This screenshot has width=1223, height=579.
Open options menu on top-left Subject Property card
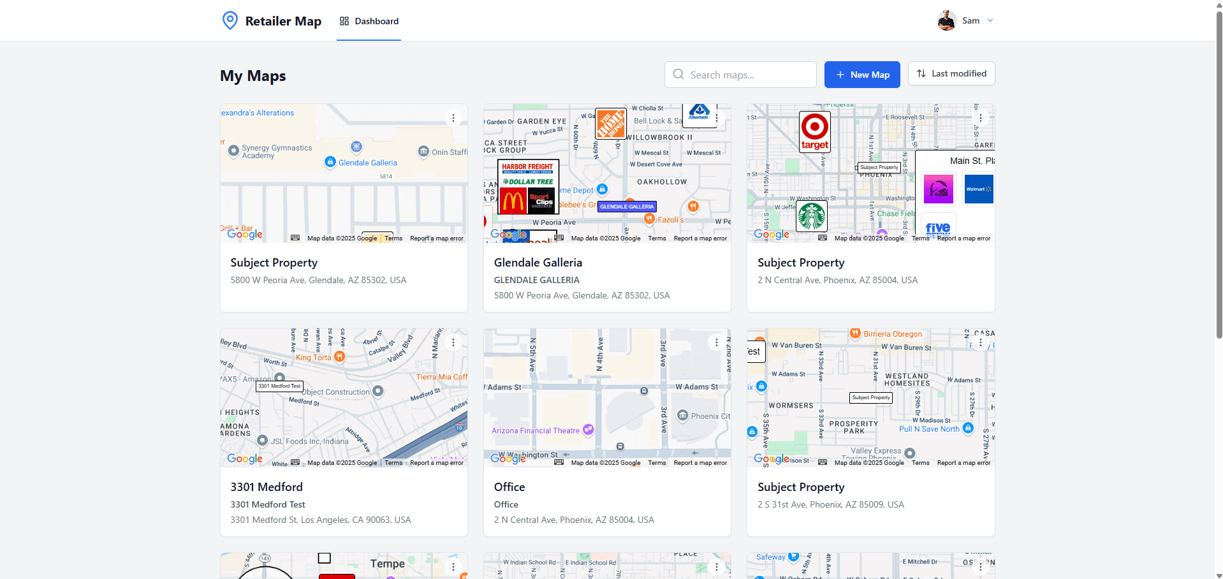453,117
